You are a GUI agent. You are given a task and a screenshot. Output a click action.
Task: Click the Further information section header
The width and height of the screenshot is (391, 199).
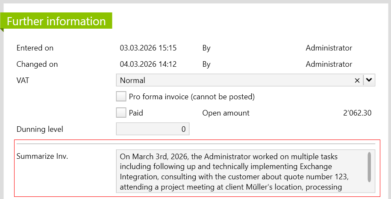pyautogui.click(x=56, y=21)
